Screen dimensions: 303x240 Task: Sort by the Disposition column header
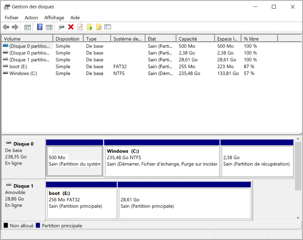click(x=68, y=39)
